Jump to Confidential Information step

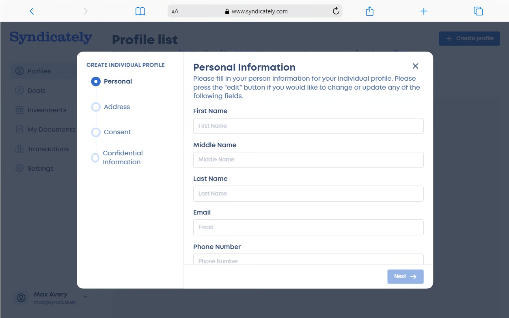(x=122, y=157)
